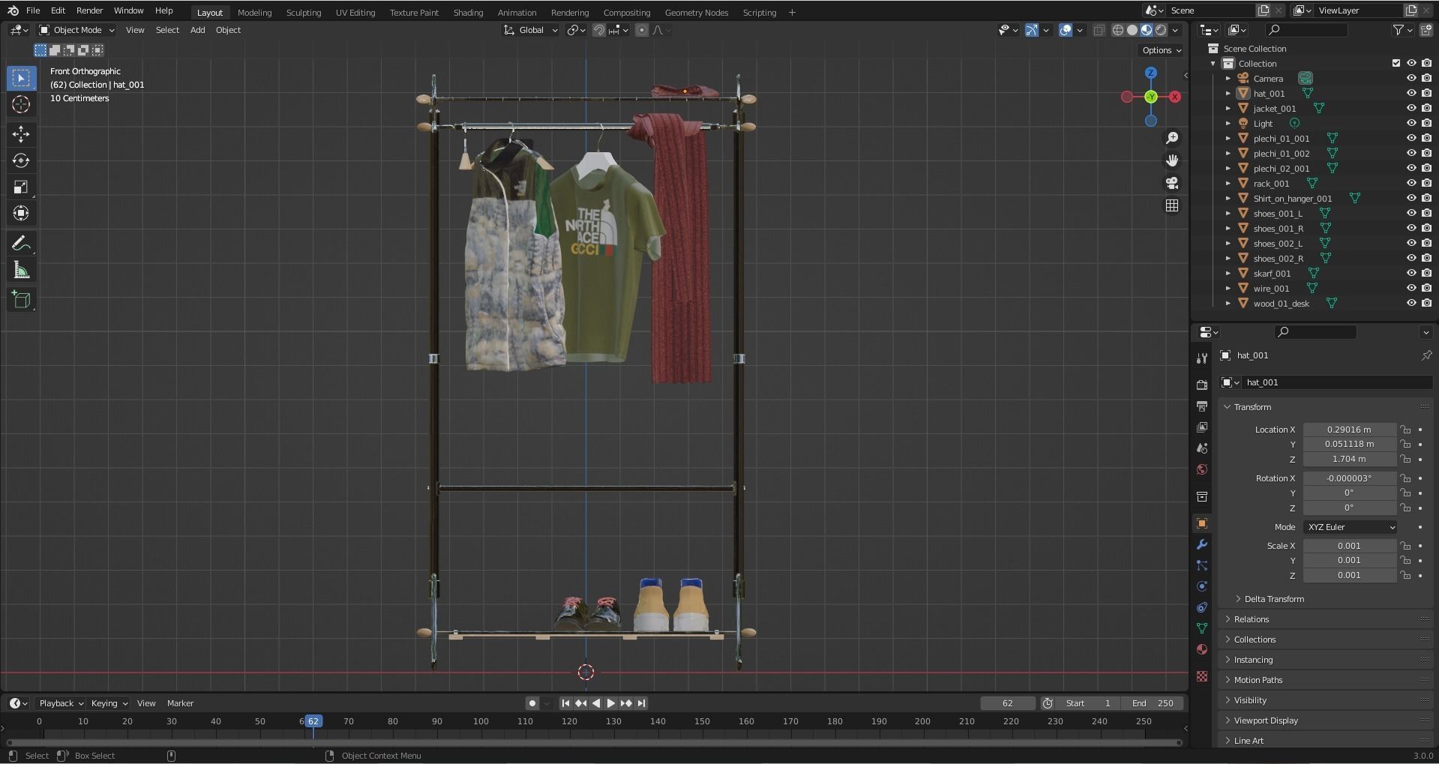This screenshot has width=1439, height=764.
Task: Select the Add Cube tool
Action: 21,300
